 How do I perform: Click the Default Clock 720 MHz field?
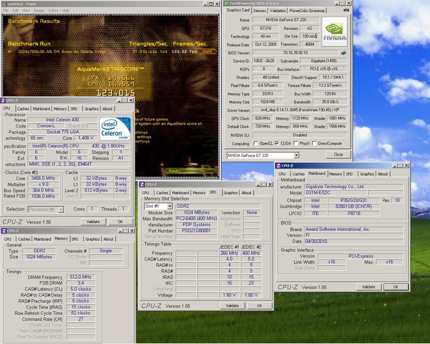click(262, 126)
